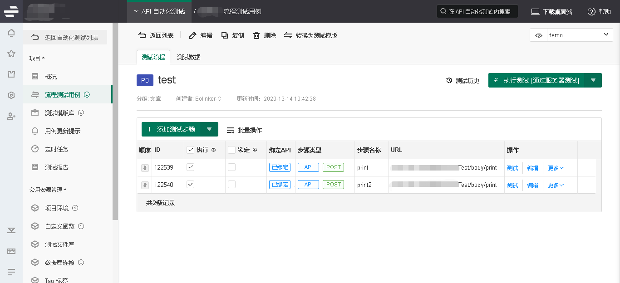Select 定时任务 in the sidebar menu

pyautogui.click(x=56, y=149)
